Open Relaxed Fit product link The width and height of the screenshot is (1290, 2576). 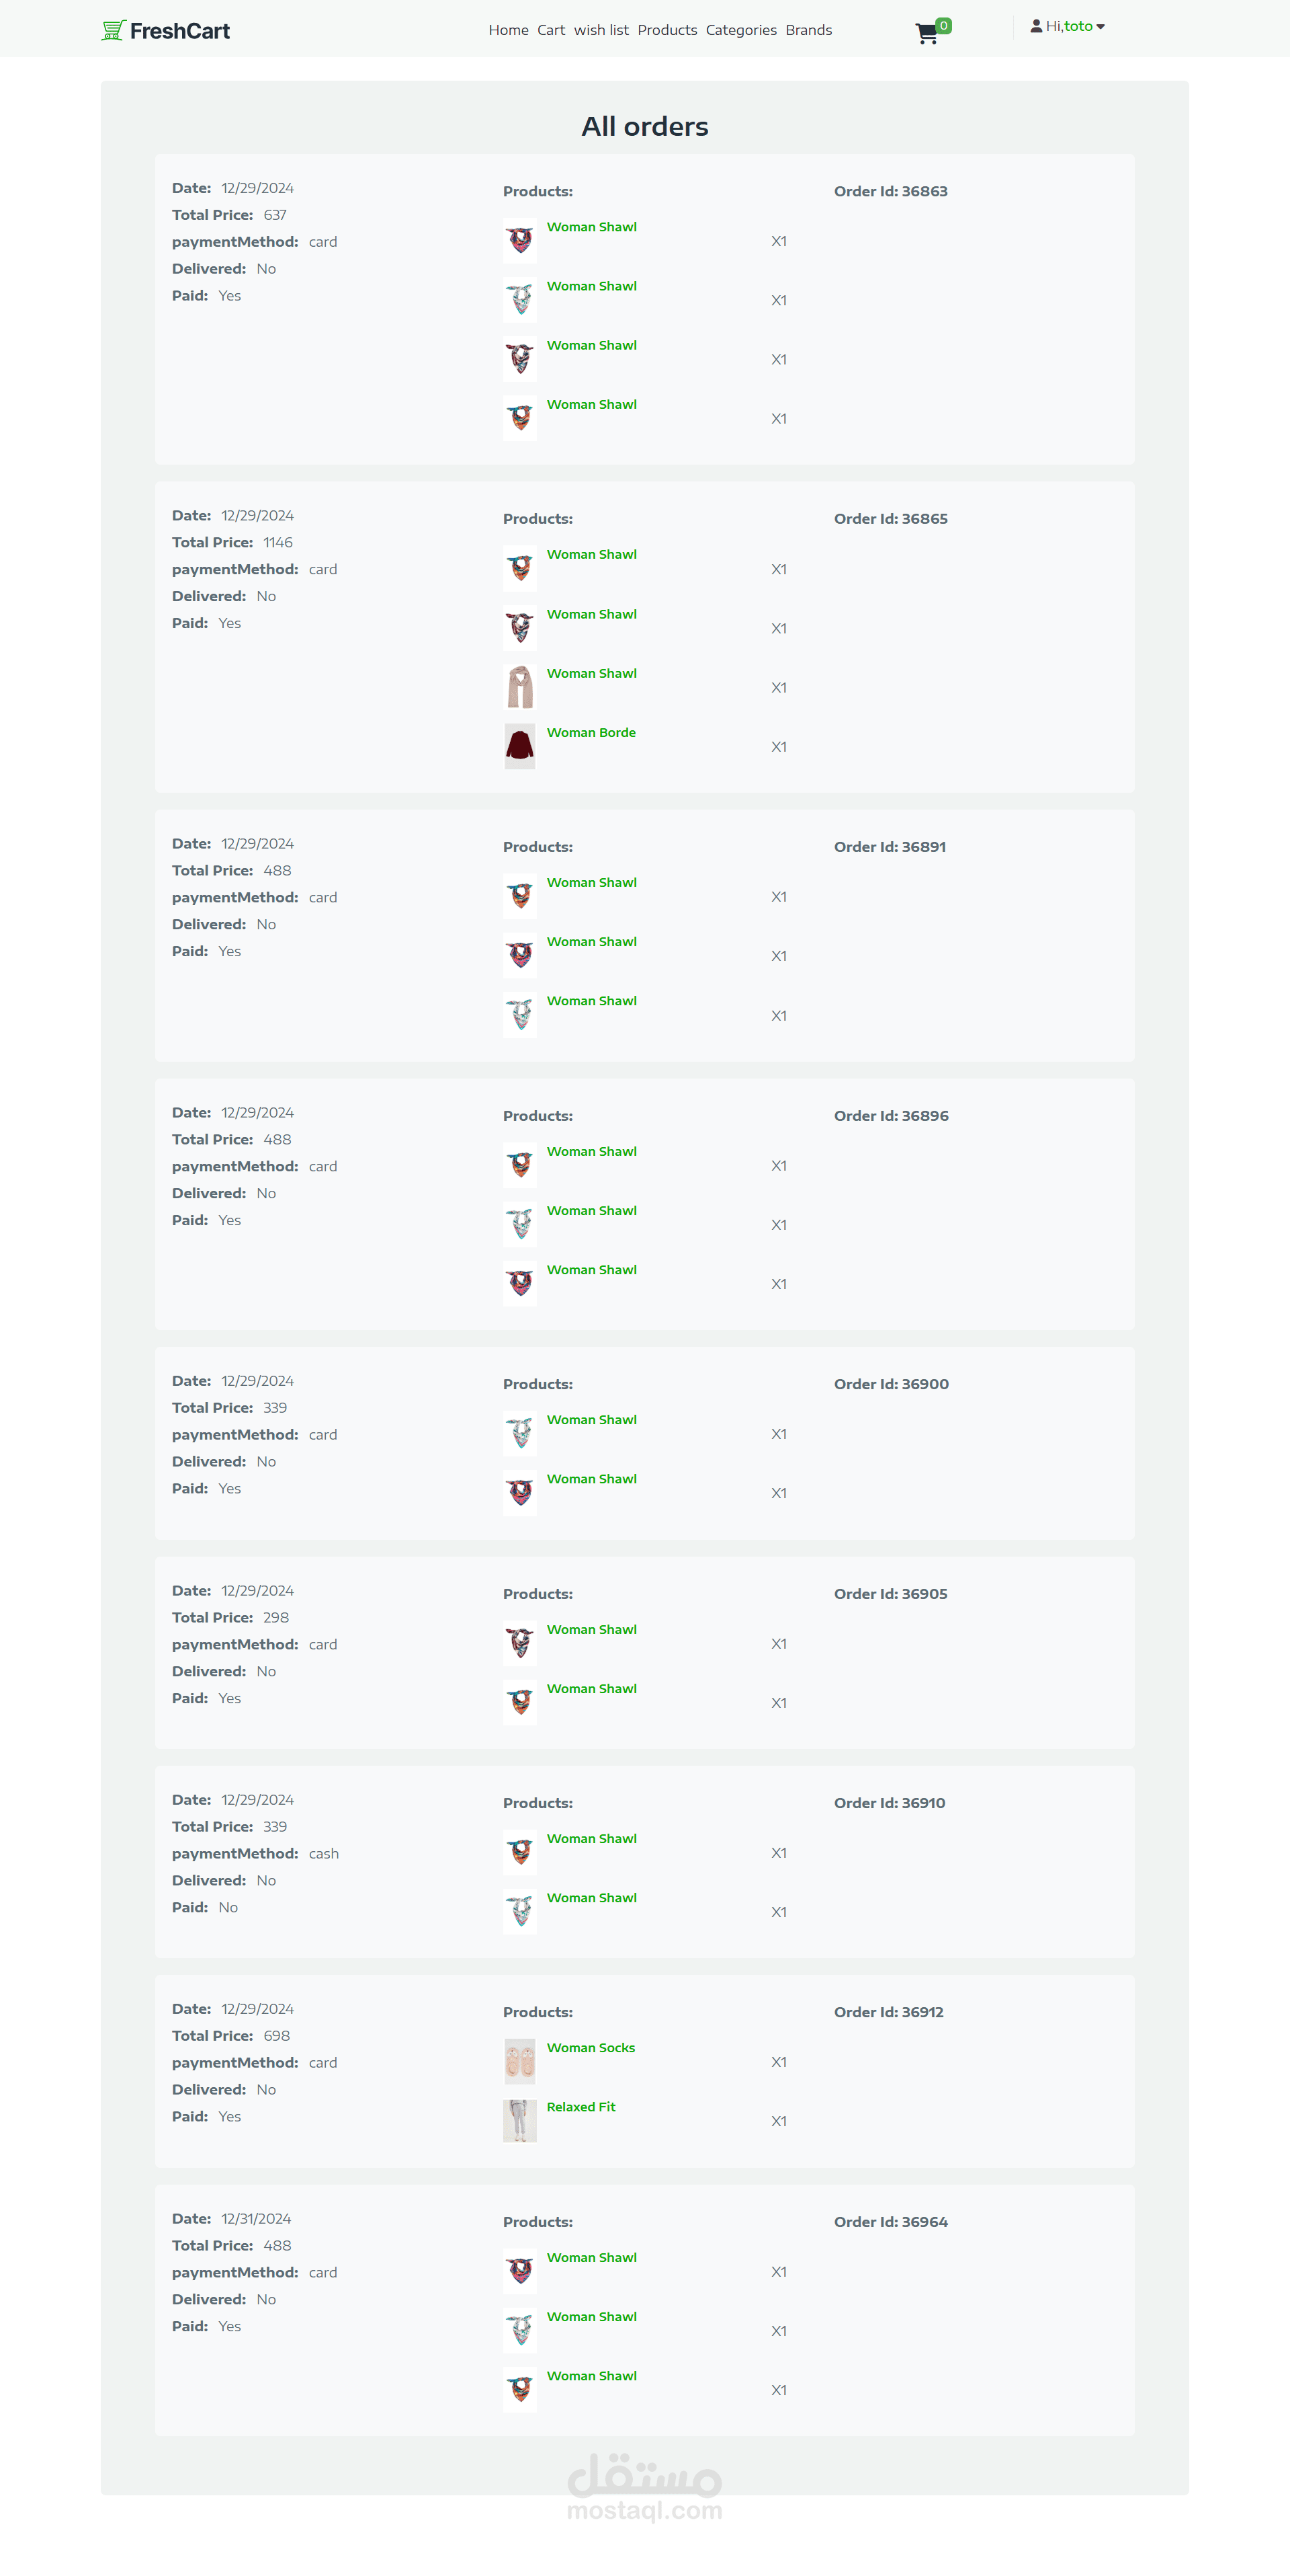(x=580, y=2107)
